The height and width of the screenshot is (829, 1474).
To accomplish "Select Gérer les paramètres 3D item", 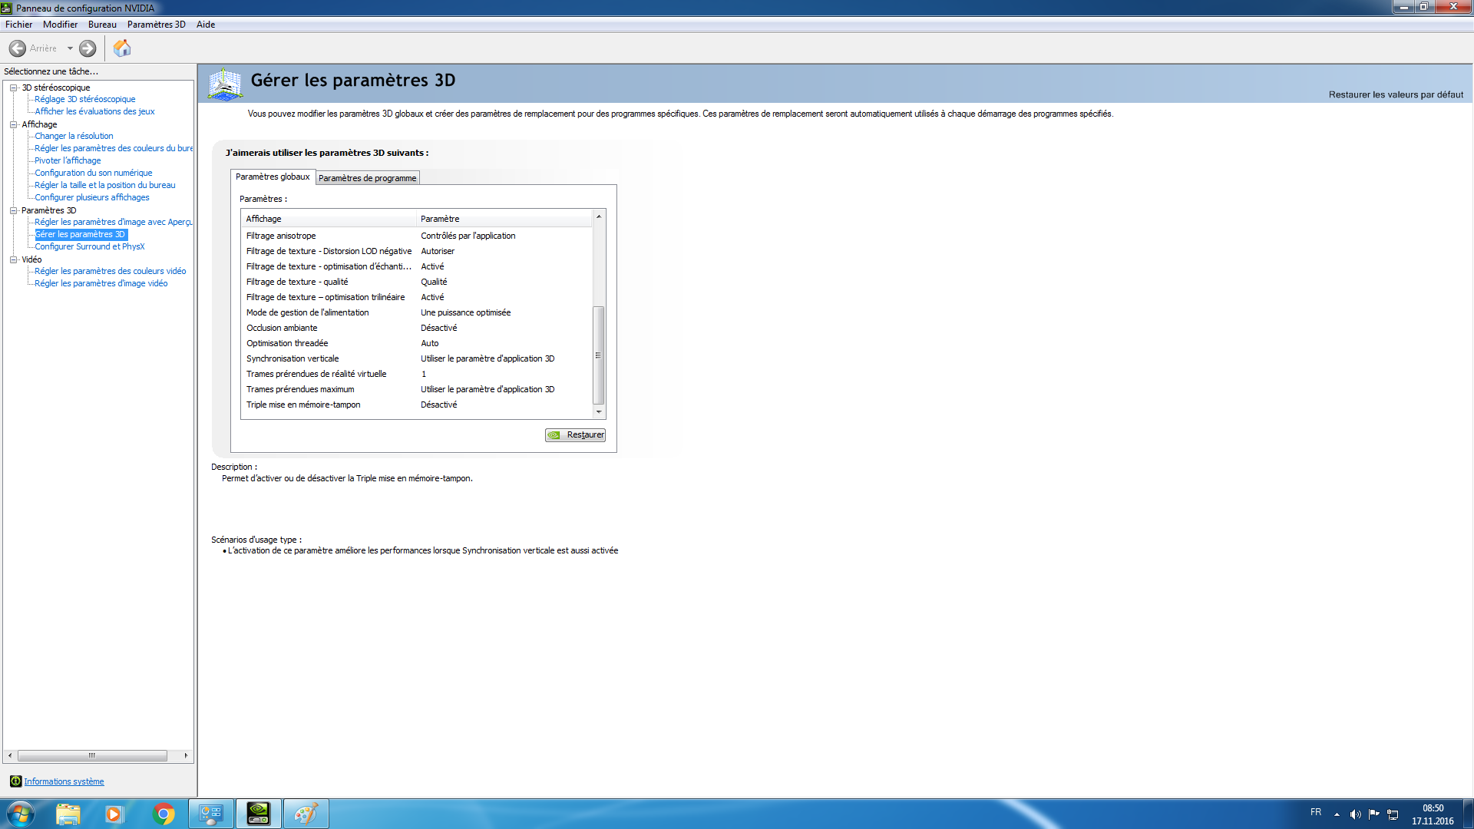I will coord(81,234).
